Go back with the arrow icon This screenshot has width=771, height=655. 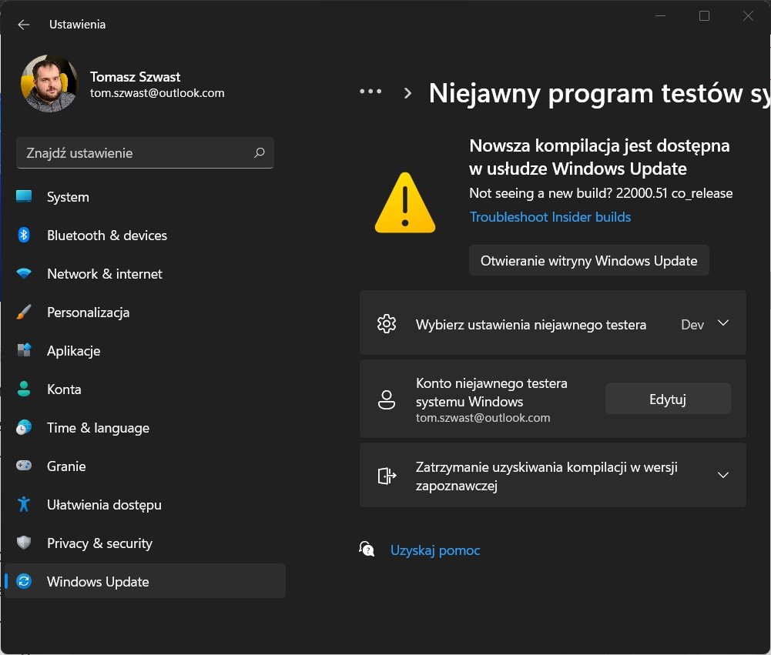point(24,25)
